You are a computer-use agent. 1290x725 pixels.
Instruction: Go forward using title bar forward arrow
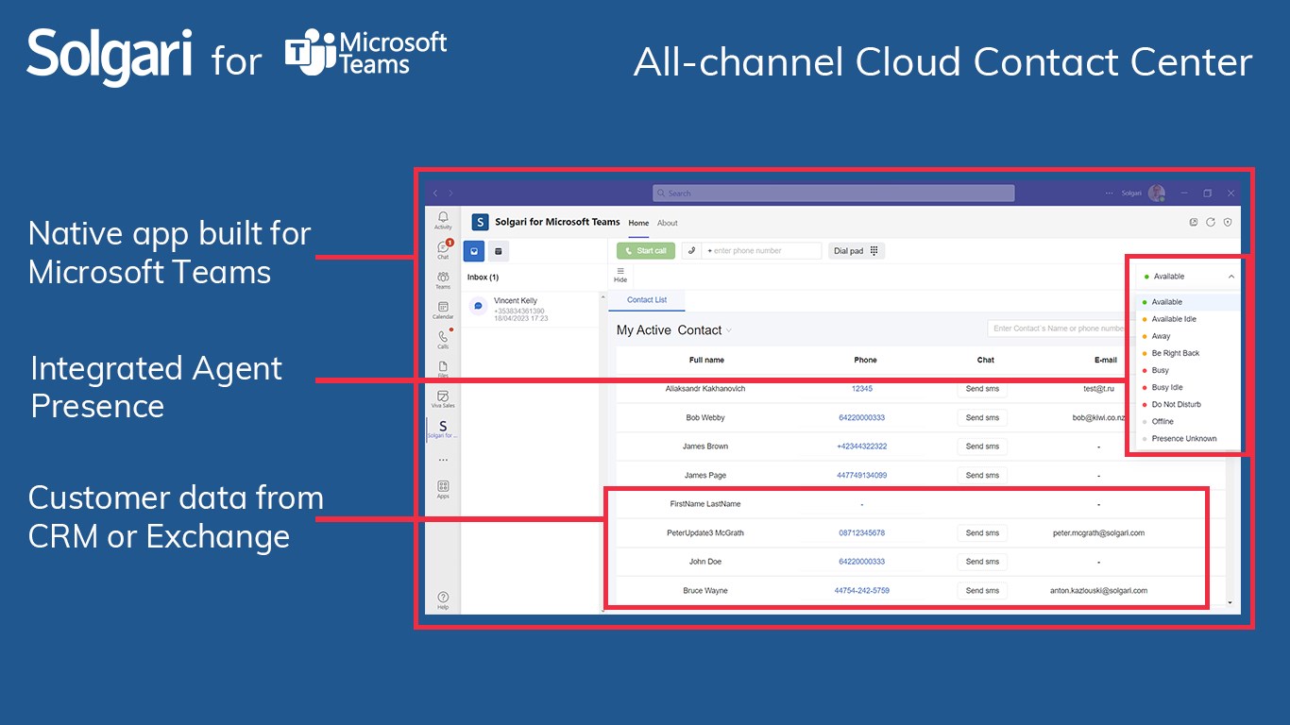pos(451,194)
